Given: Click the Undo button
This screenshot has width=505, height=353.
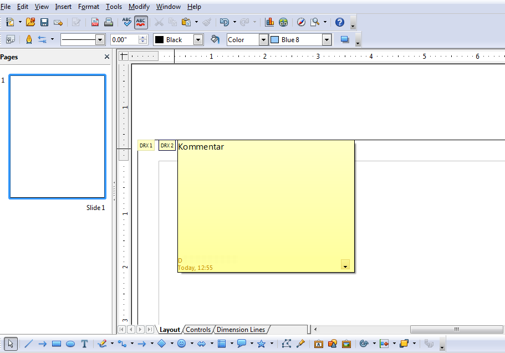Looking at the screenshot, I should (225, 22).
